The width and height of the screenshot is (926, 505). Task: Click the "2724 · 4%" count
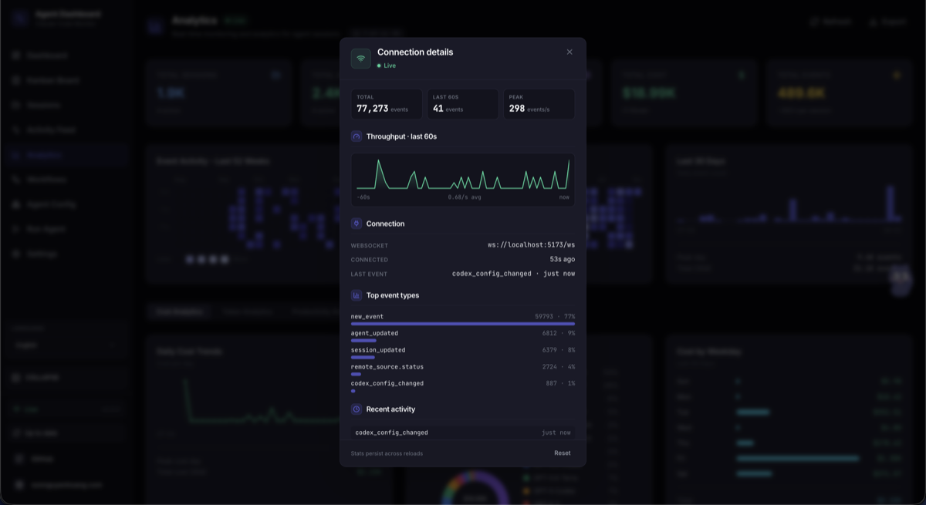[559, 367]
